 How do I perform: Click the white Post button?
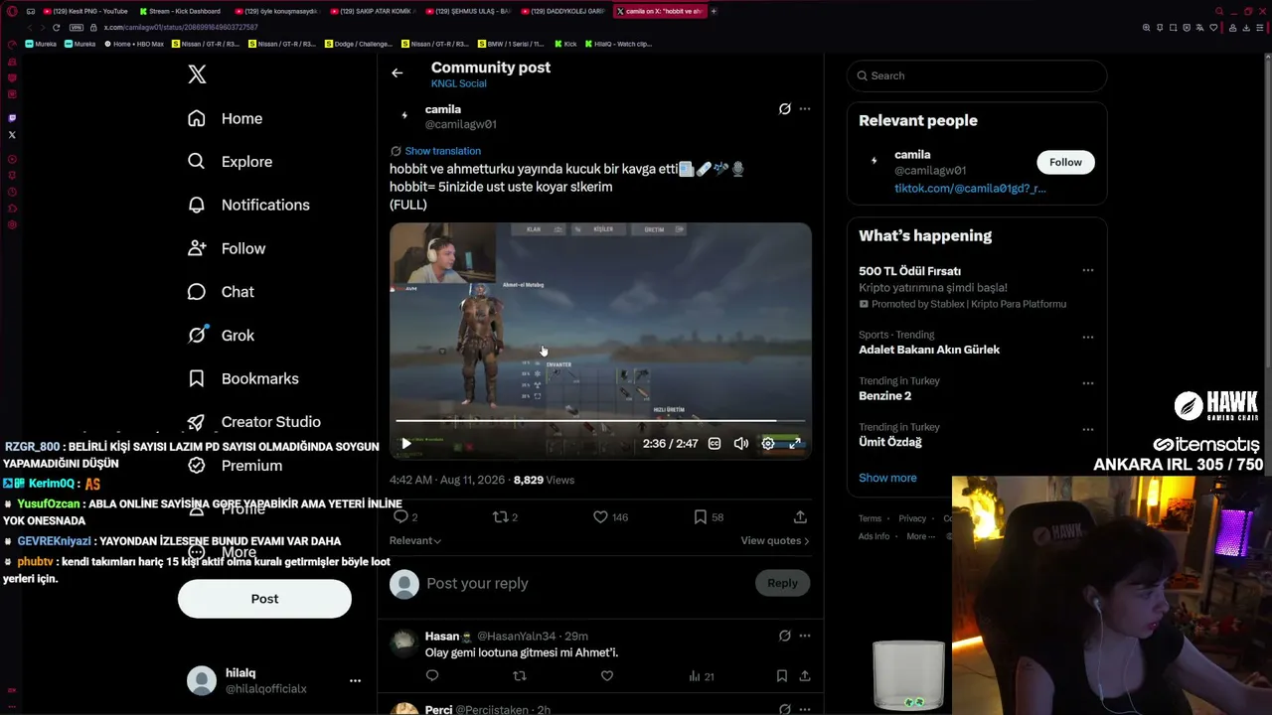click(264, 599)
